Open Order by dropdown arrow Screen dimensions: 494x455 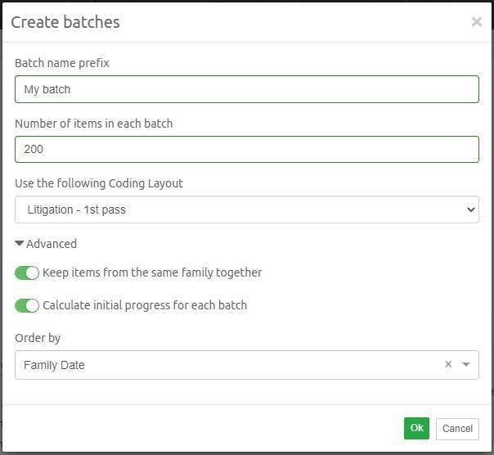(x=466, y=364)
